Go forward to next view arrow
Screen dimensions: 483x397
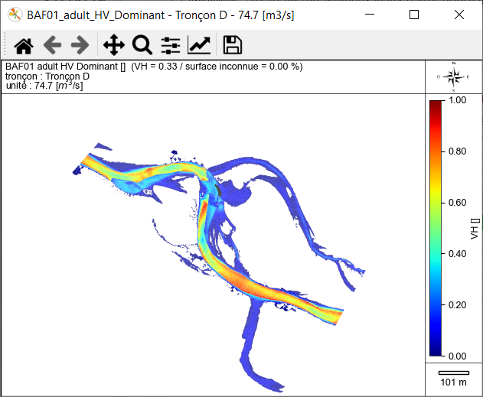[79, 45]
